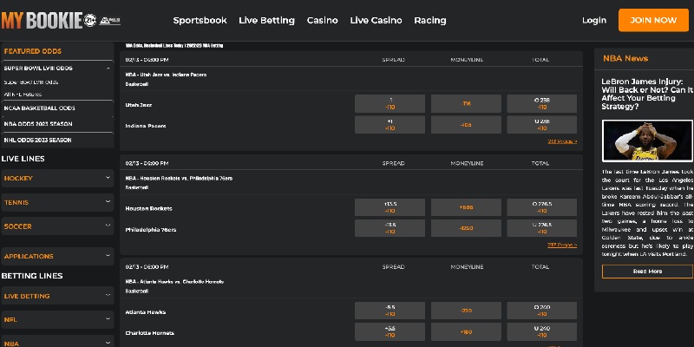
Task: Select Under 240 total in Hornets row
Action: tap(541, 332)
